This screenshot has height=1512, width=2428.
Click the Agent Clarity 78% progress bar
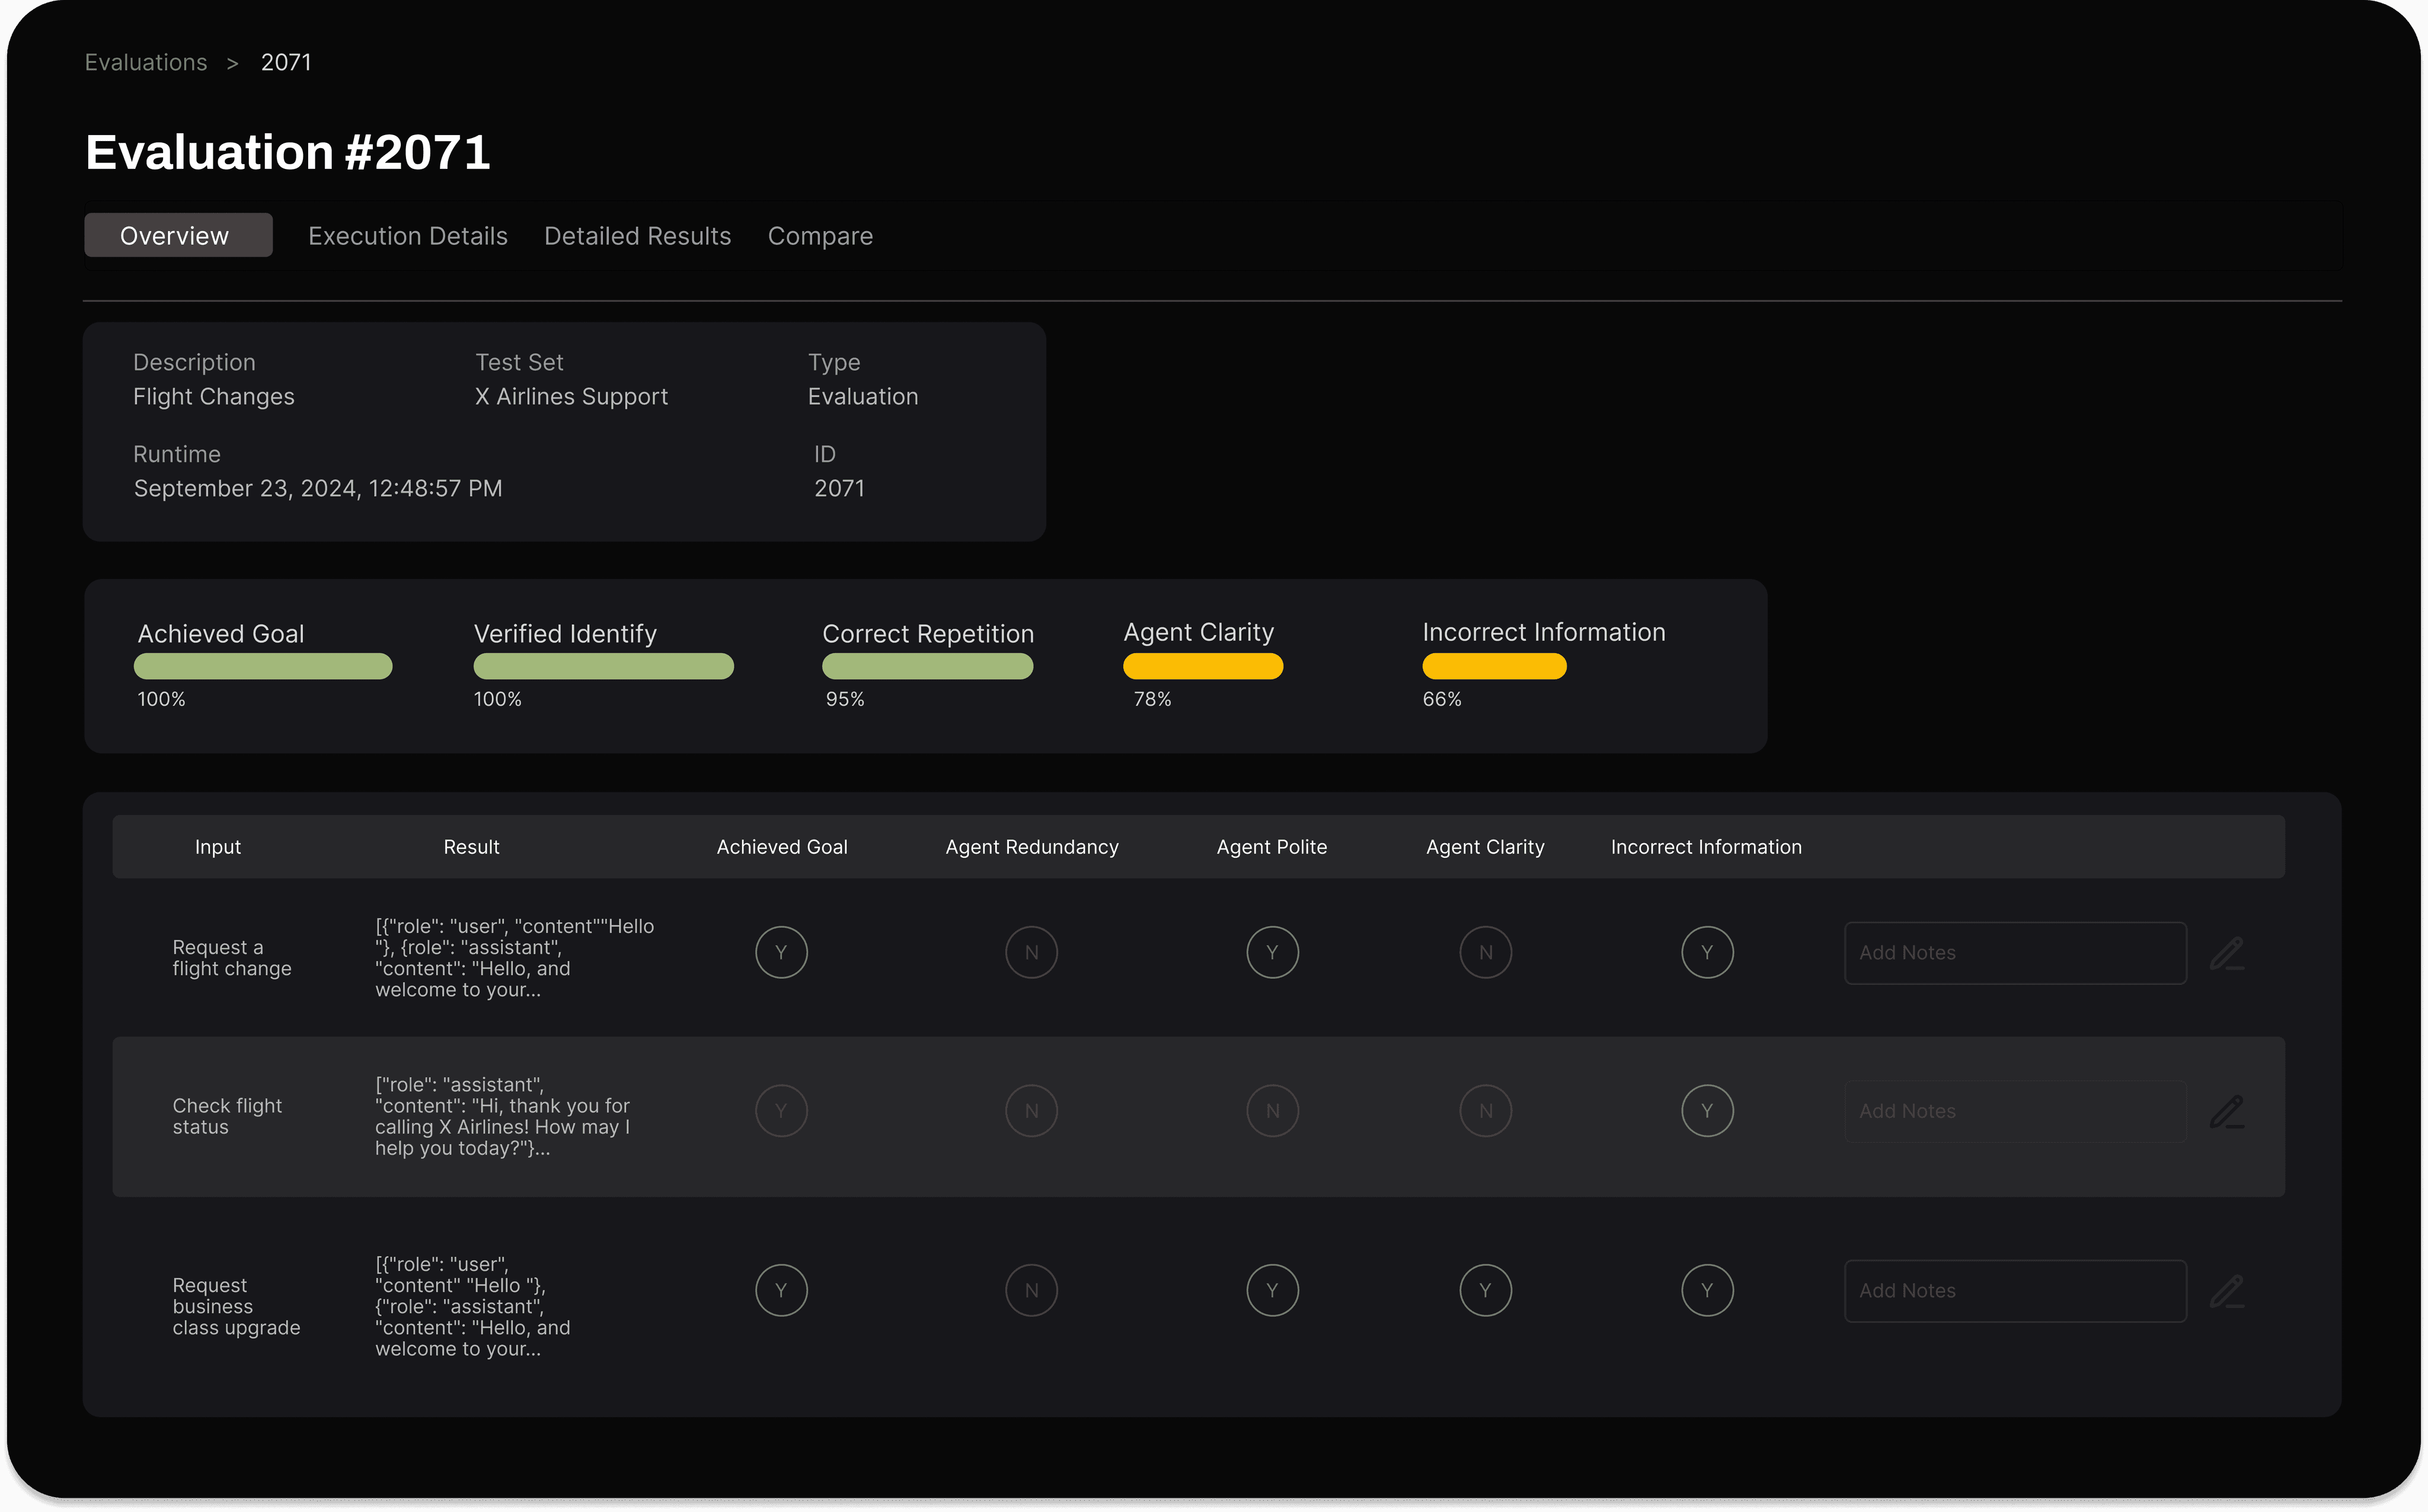1203,666
